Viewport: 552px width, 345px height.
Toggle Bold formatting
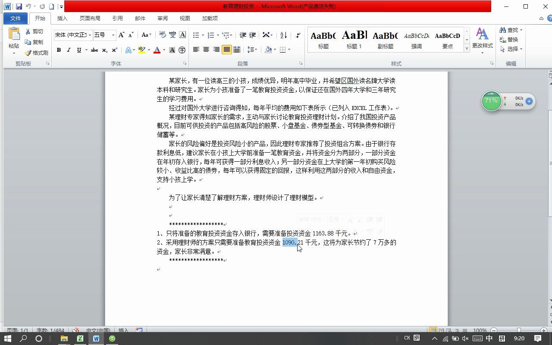[59, 50]
